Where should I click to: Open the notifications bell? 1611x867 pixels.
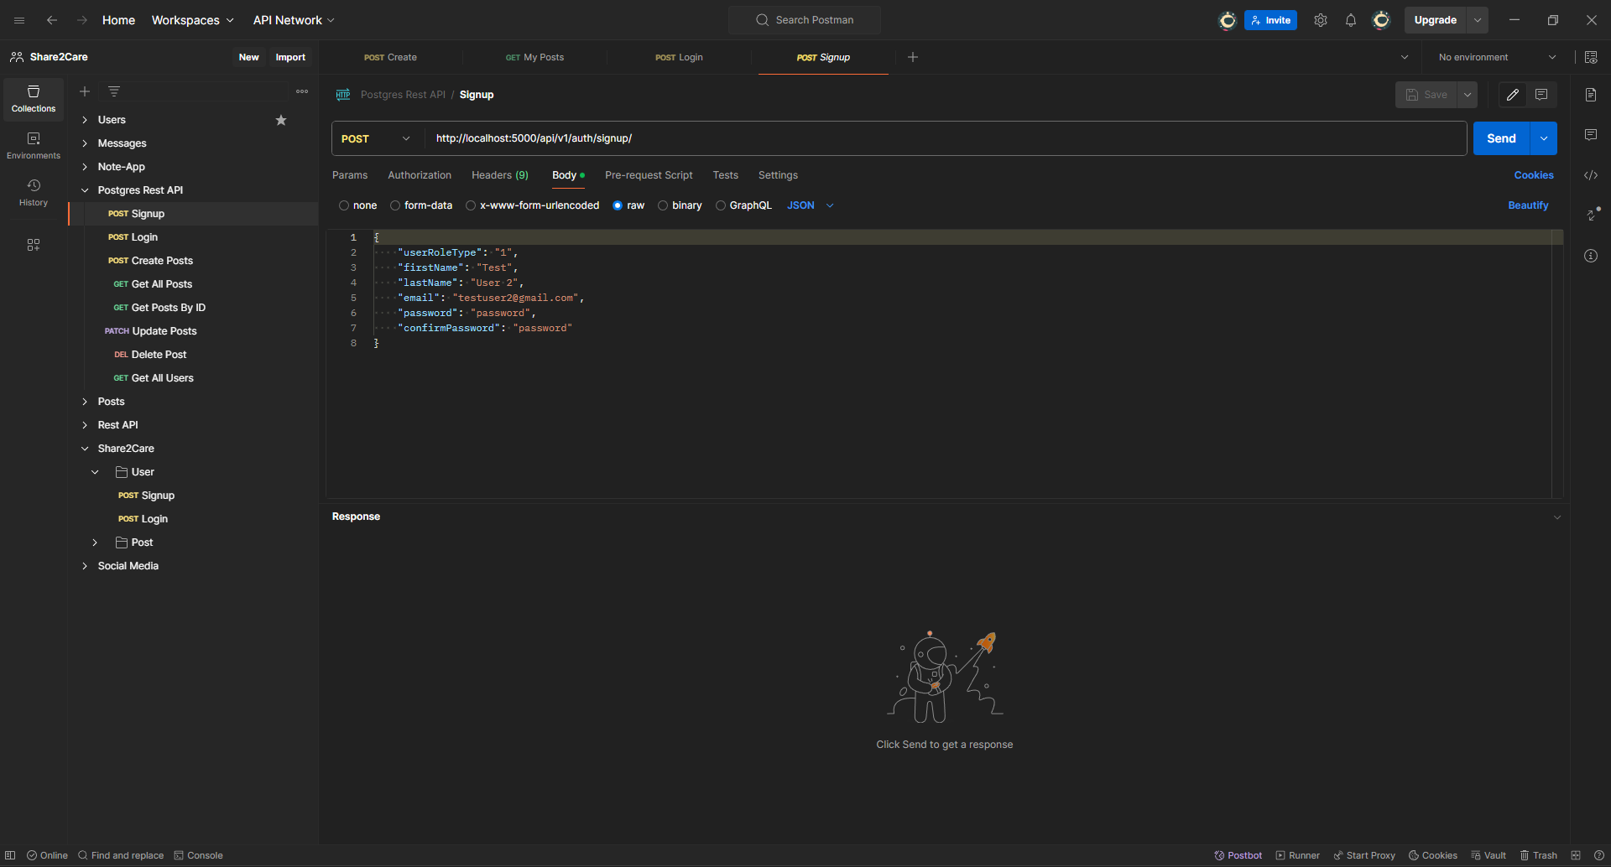click(x=1351, y=20)
